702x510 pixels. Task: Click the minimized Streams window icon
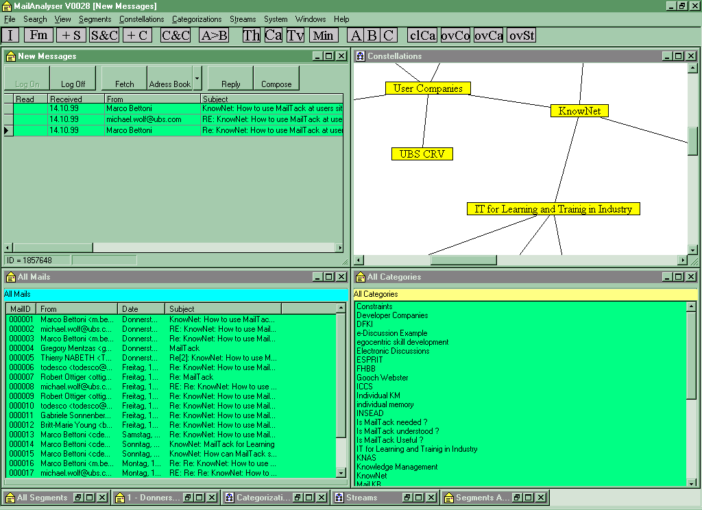[339, 498]
